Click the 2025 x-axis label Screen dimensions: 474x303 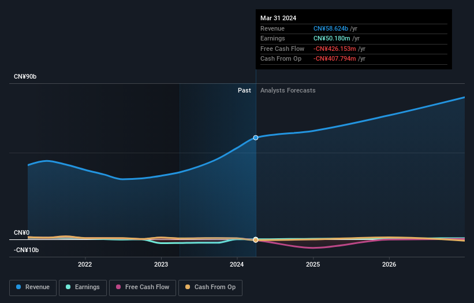pos(313,264)
